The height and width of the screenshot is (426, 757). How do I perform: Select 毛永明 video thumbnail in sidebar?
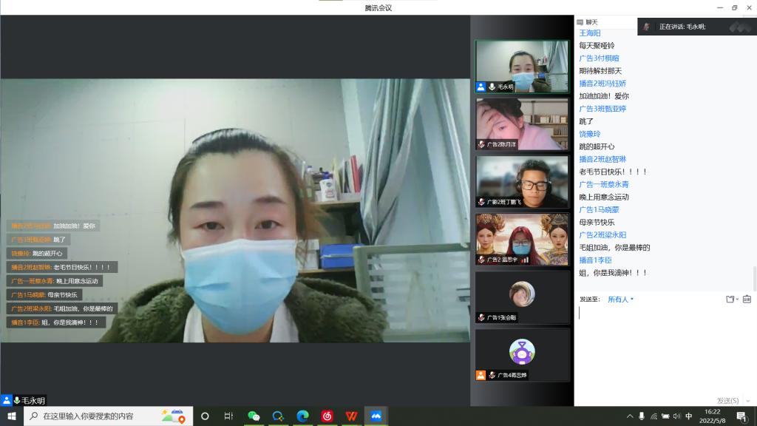(x=522, y=67)
